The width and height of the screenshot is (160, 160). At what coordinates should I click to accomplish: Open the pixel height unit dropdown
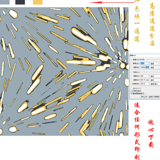pyautogui.click(x=155, y=68)
